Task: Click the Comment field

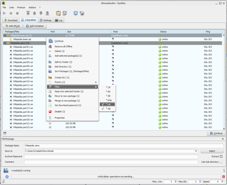Action: [x=111, y=162]
